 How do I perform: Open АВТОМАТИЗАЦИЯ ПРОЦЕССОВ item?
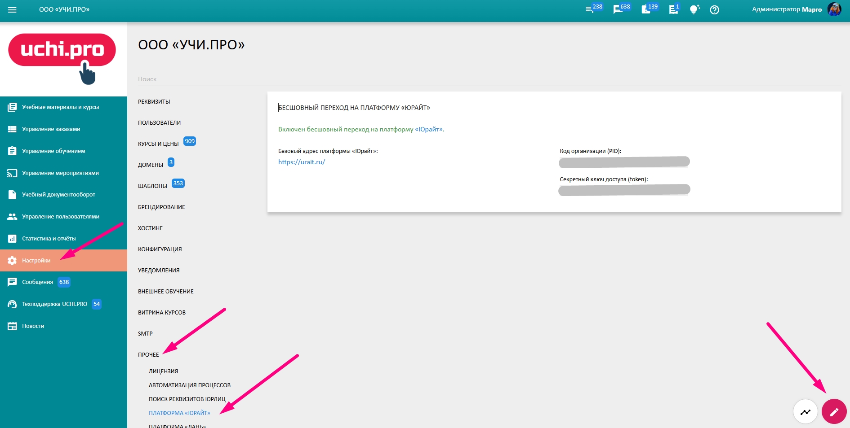click(190, 385)
